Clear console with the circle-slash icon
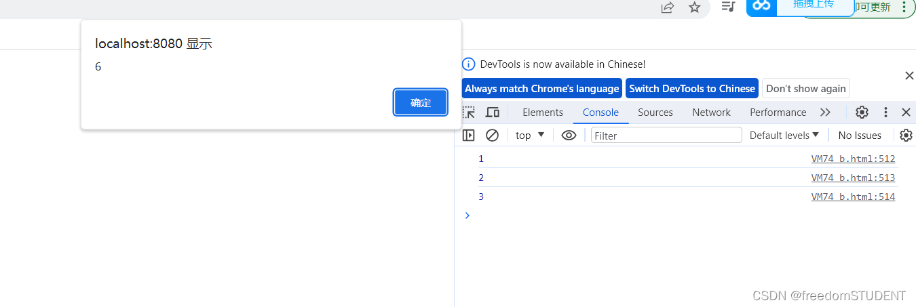 point(493,136)
